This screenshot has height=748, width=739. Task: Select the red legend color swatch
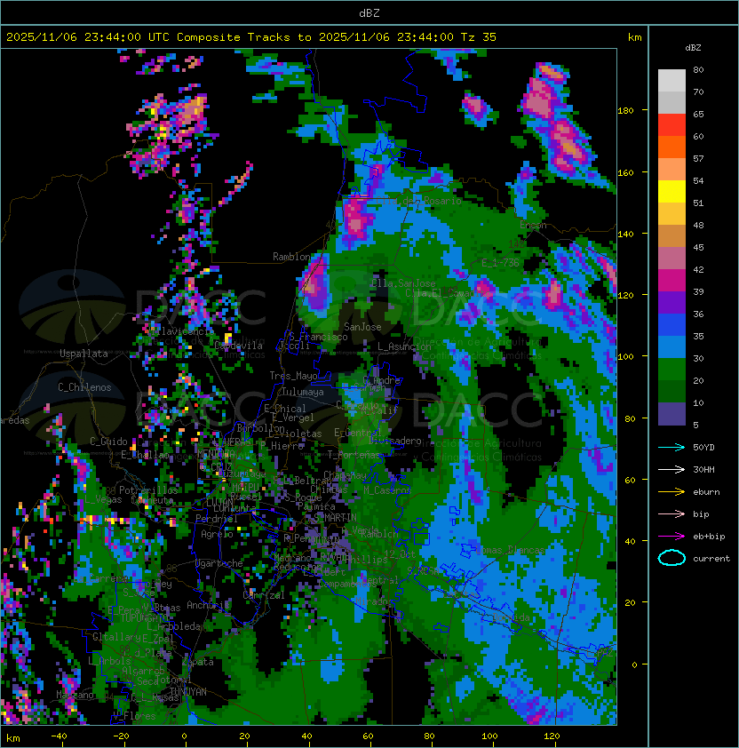671,125
